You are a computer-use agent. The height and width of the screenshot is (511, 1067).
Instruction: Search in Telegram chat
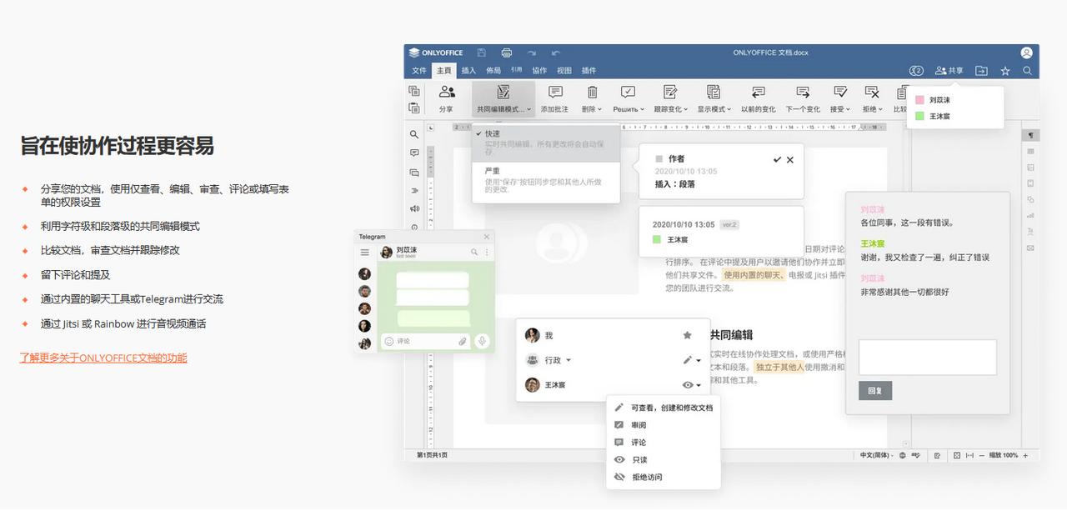(474, 252)
